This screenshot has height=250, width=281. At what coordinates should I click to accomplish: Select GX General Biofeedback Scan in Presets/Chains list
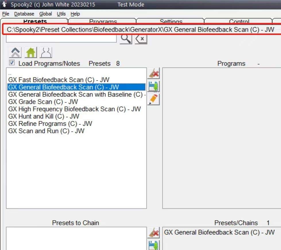219,232
